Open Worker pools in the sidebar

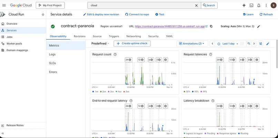coord(23,44)
